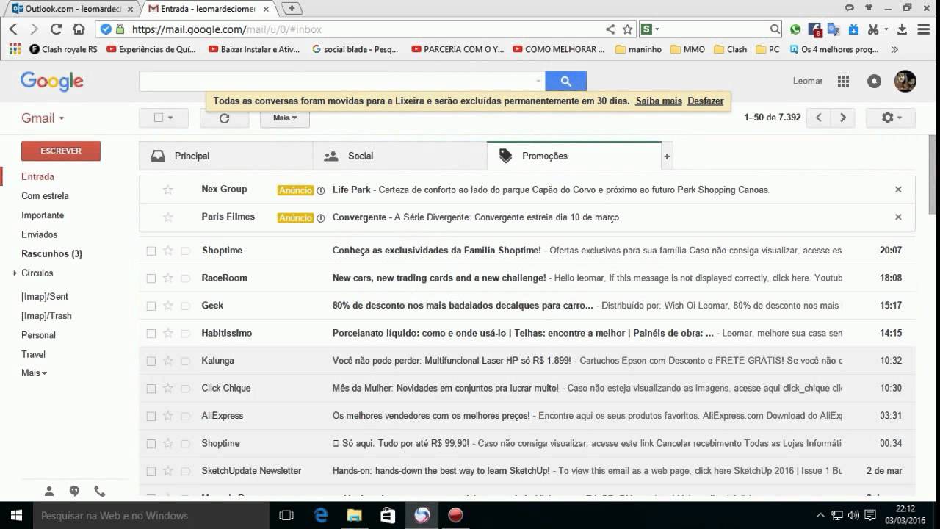940x529 pixels.
Task: Select the Kalunga email checkbox
Action: [x=151, y=361]
